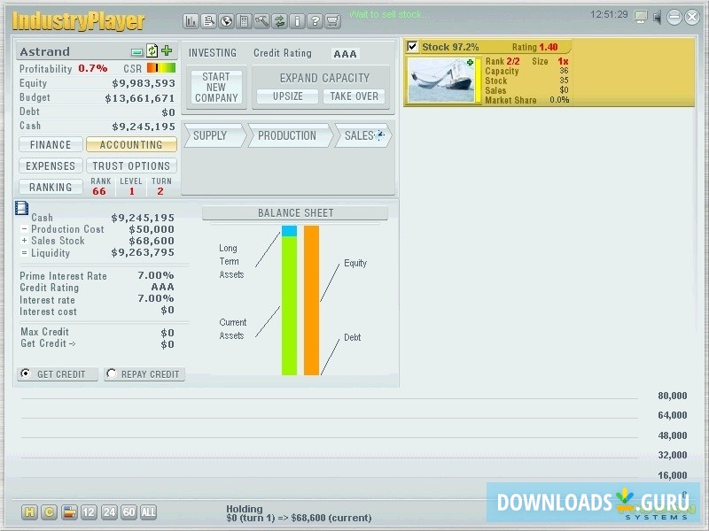The width and height of the screenshot is (709, 531).
Task: Click the globe world icon in toolbar
Action: 227,20
